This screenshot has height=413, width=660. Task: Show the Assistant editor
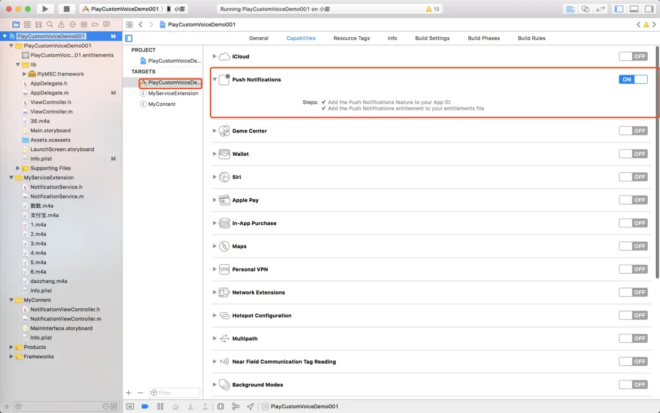pyautogui.click(x=585, y=9)
